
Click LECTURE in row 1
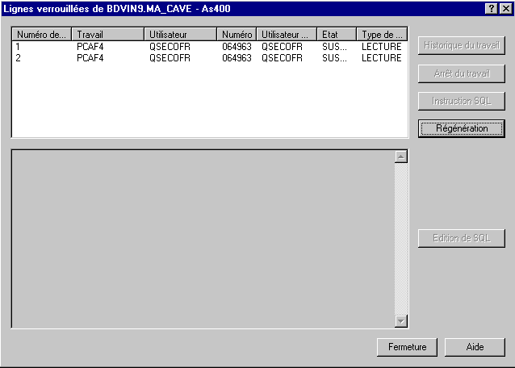(382, 47)
